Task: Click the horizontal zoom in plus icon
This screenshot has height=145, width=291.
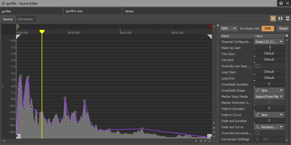Action: click(x=201, y=141)
